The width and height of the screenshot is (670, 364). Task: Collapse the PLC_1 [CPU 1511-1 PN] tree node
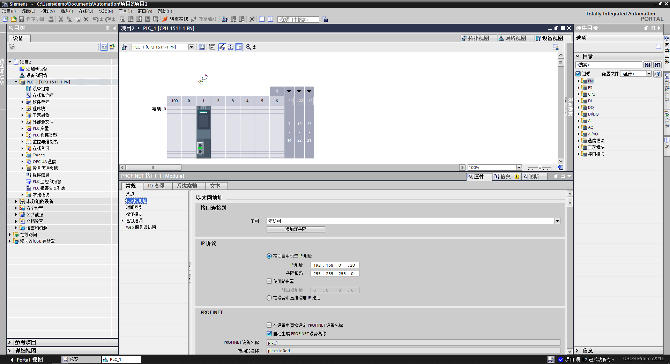[16, 82]
